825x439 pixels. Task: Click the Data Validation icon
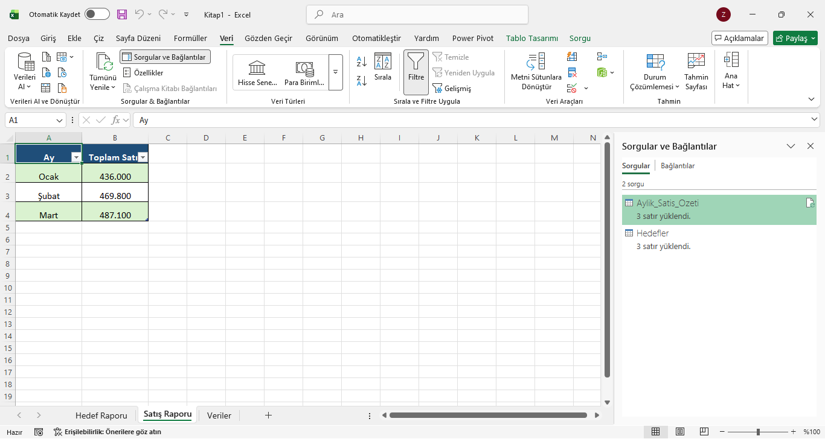pos(572,89)
